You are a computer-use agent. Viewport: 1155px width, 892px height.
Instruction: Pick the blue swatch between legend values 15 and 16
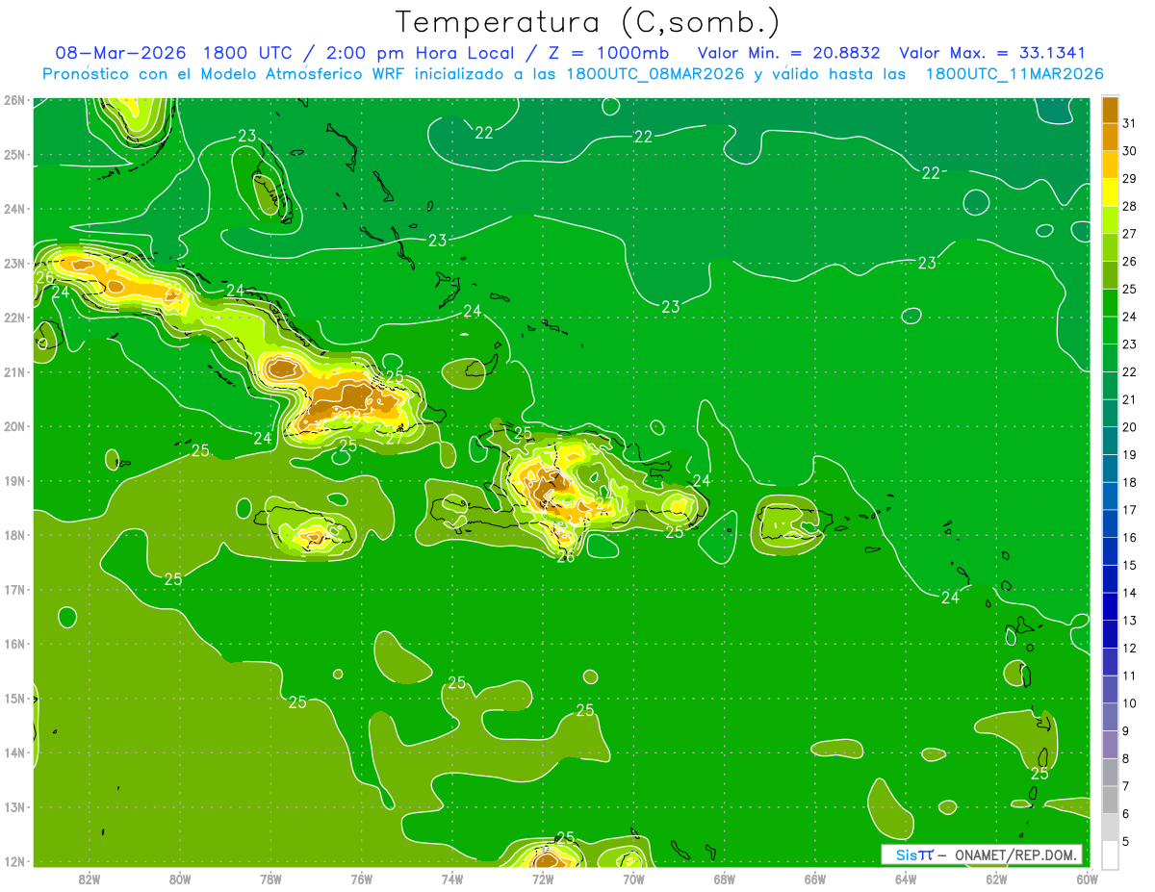pyautogui.click(x=1110, y=551)
